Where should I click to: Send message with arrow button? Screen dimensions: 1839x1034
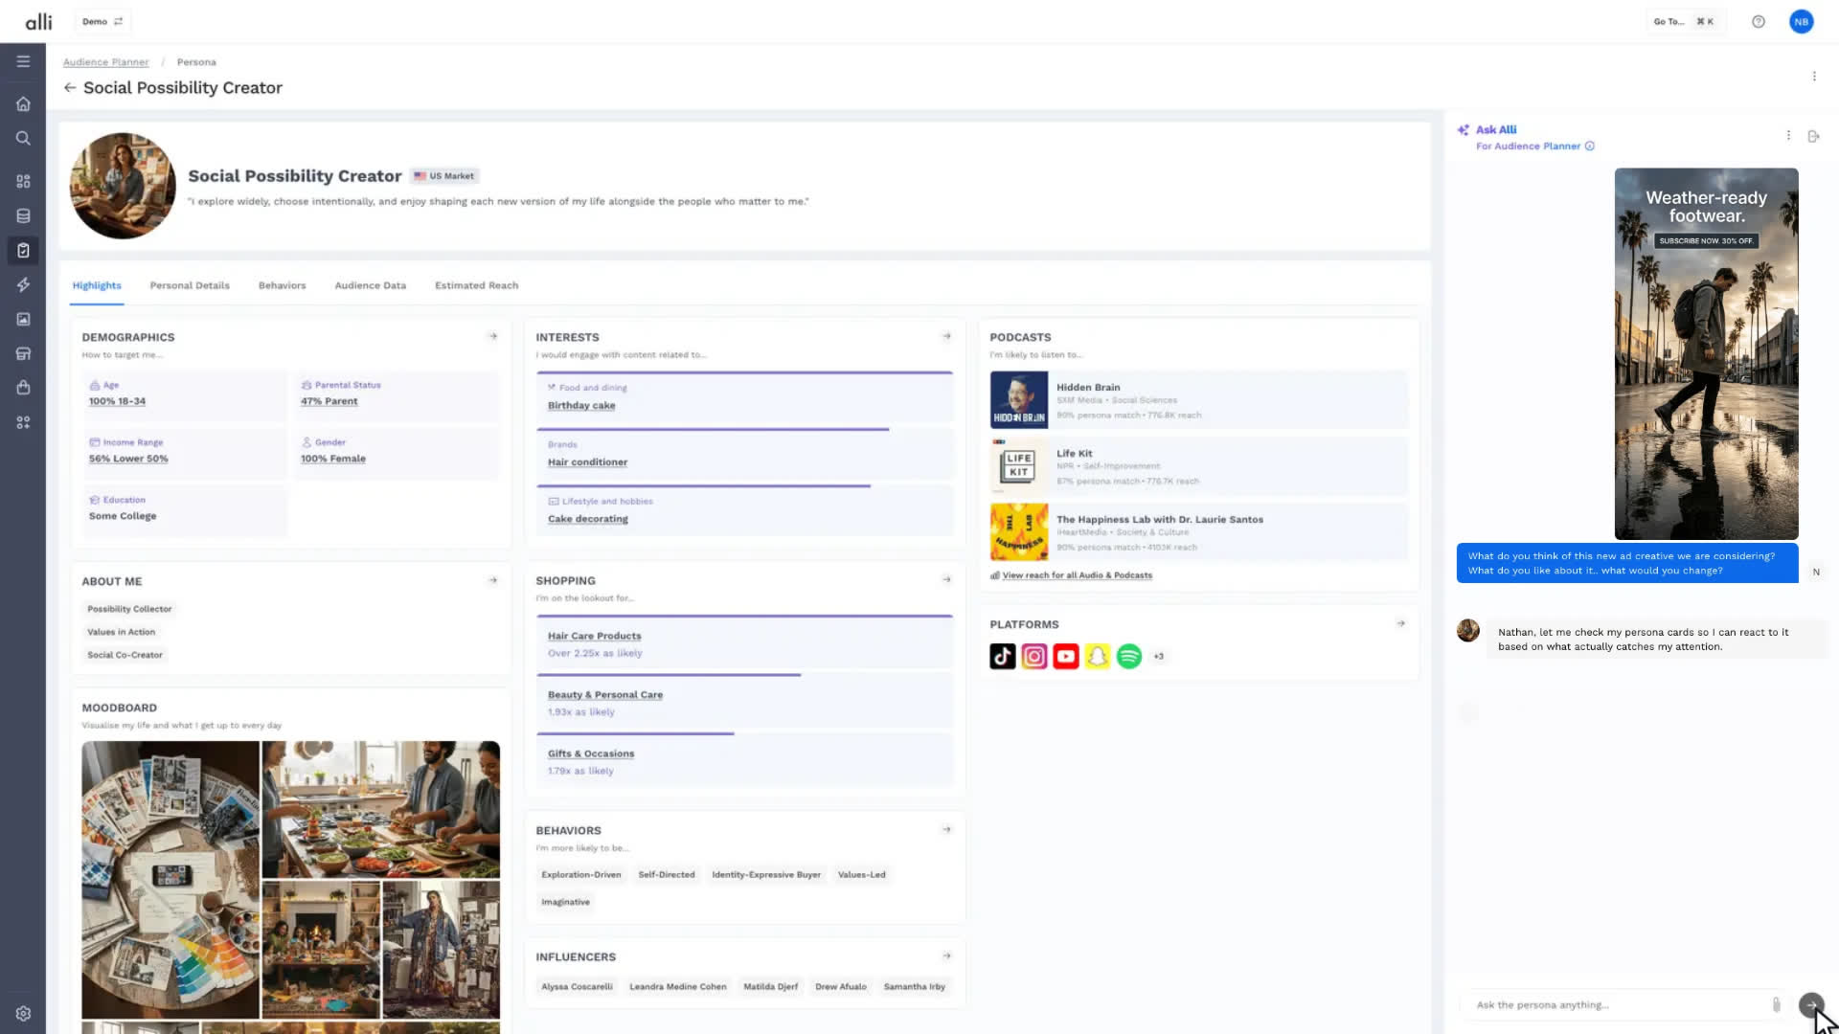pyautogui.click(x=1810, y=1004)
